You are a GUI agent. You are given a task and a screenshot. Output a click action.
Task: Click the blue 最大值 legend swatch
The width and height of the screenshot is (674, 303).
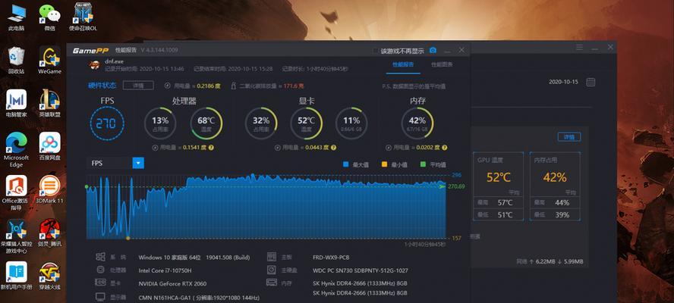345,164
